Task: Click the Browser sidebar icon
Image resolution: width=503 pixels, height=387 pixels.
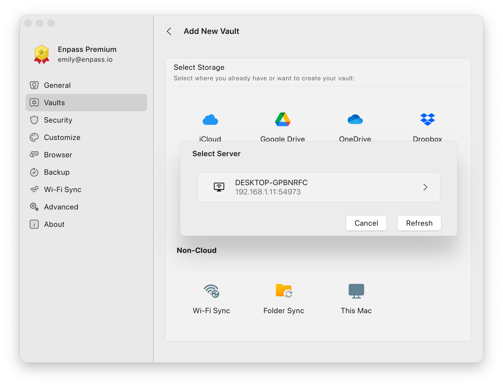Action: [34, 155]
